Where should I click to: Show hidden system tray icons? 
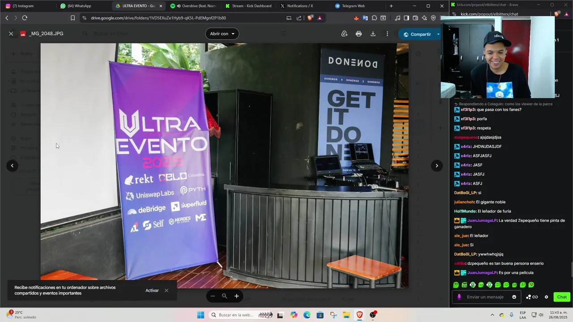pyautogui.click(x=492, y=315)
